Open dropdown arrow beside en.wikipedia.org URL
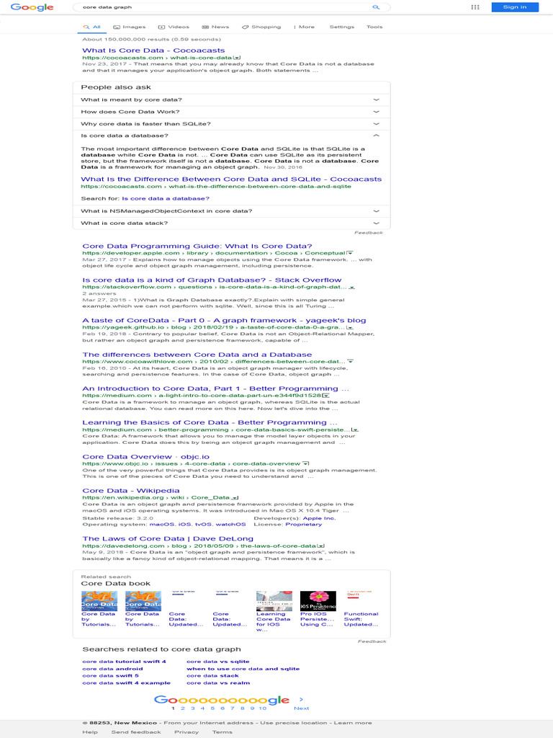Image resolution: width=553 pixels, height=738 pixels. [x=235, y=497]
